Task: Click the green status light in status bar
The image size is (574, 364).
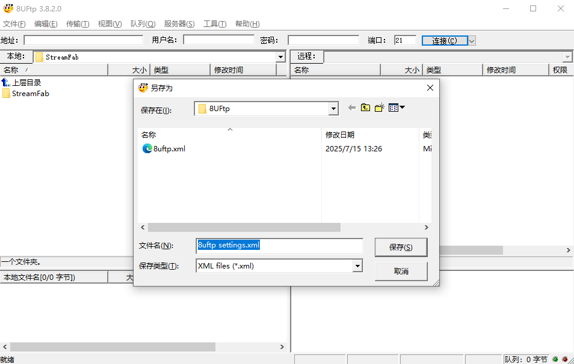Action: point(555,359)
